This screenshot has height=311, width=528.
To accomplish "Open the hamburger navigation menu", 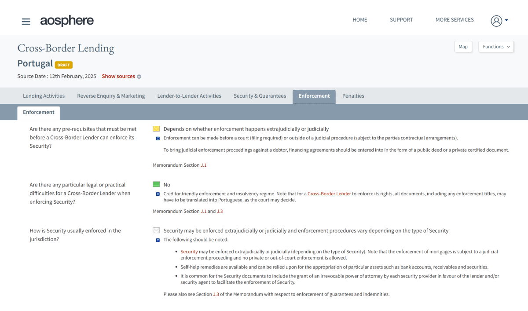I will tap(26, 21).
